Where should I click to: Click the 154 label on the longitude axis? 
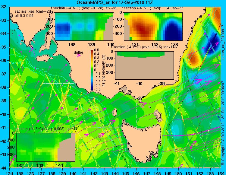point(221,173)
